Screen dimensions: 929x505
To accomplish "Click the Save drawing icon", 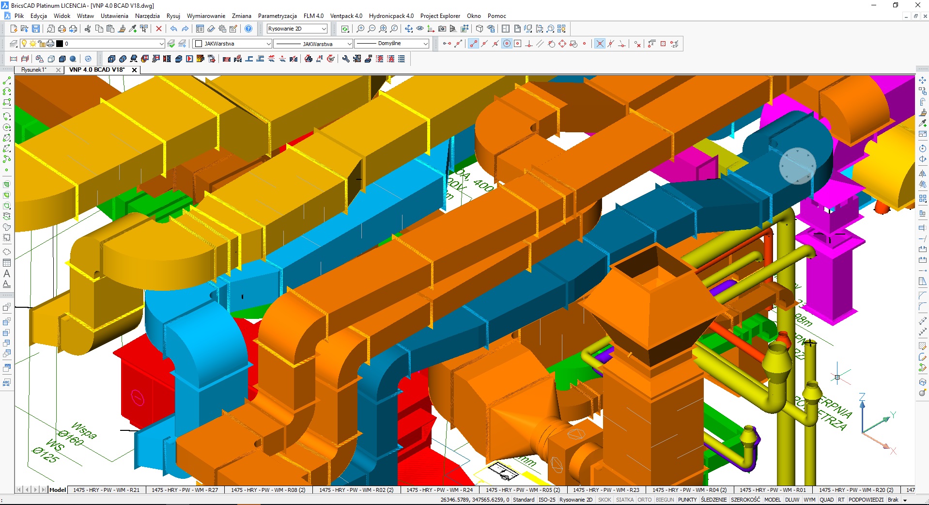I will click(x=35, y=29).
